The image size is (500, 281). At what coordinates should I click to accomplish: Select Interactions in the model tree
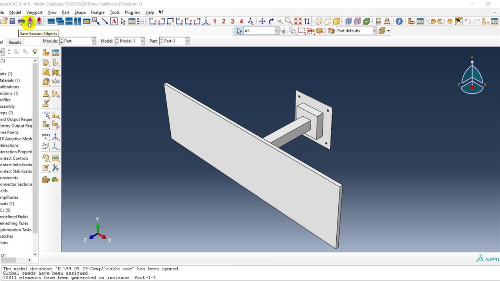(9, 145)
